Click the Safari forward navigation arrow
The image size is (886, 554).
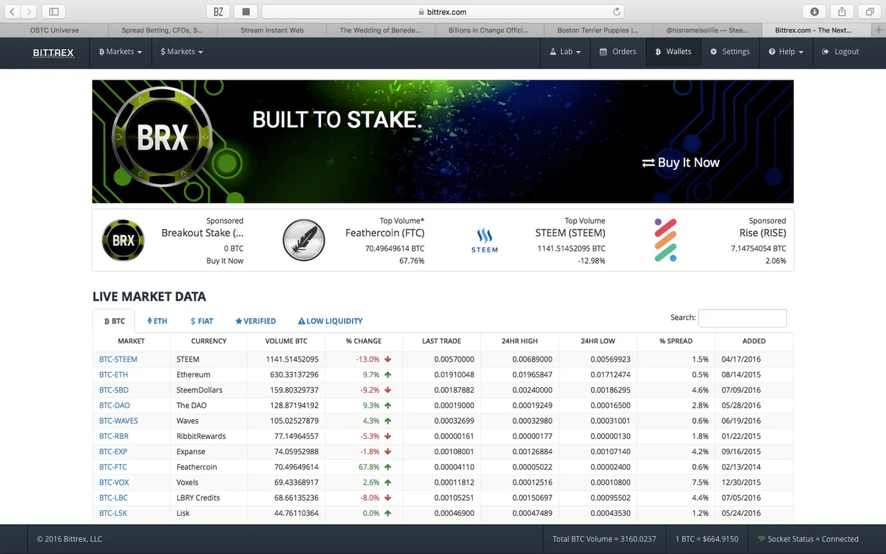click(x=30, y=12)
